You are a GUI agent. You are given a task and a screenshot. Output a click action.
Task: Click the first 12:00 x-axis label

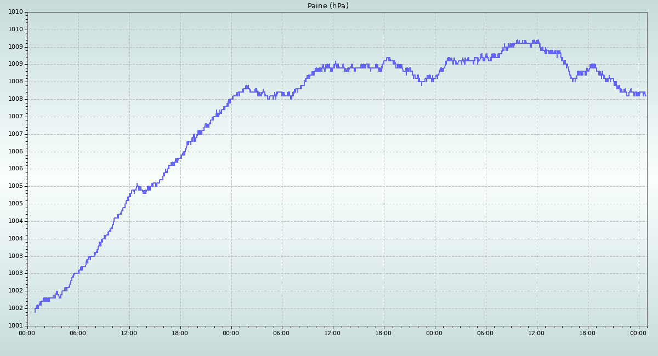(129, 332)
